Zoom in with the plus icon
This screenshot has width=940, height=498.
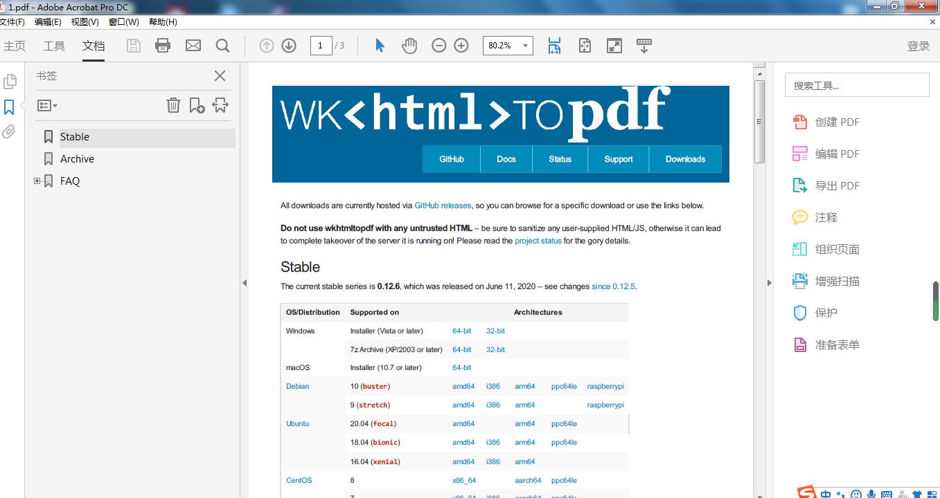pyautogui.click(x=461, y=46)
